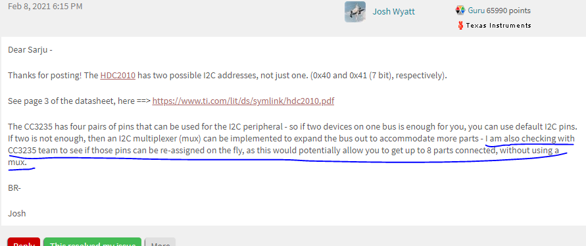Viewport: 586px width, 246px height.
Task: Click the blue-underlined I am also checking with text
Action: click(530, 139)
